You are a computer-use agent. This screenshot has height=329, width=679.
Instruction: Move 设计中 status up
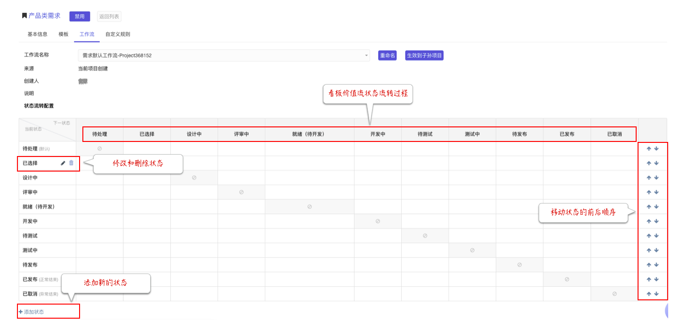pos(648,178)
